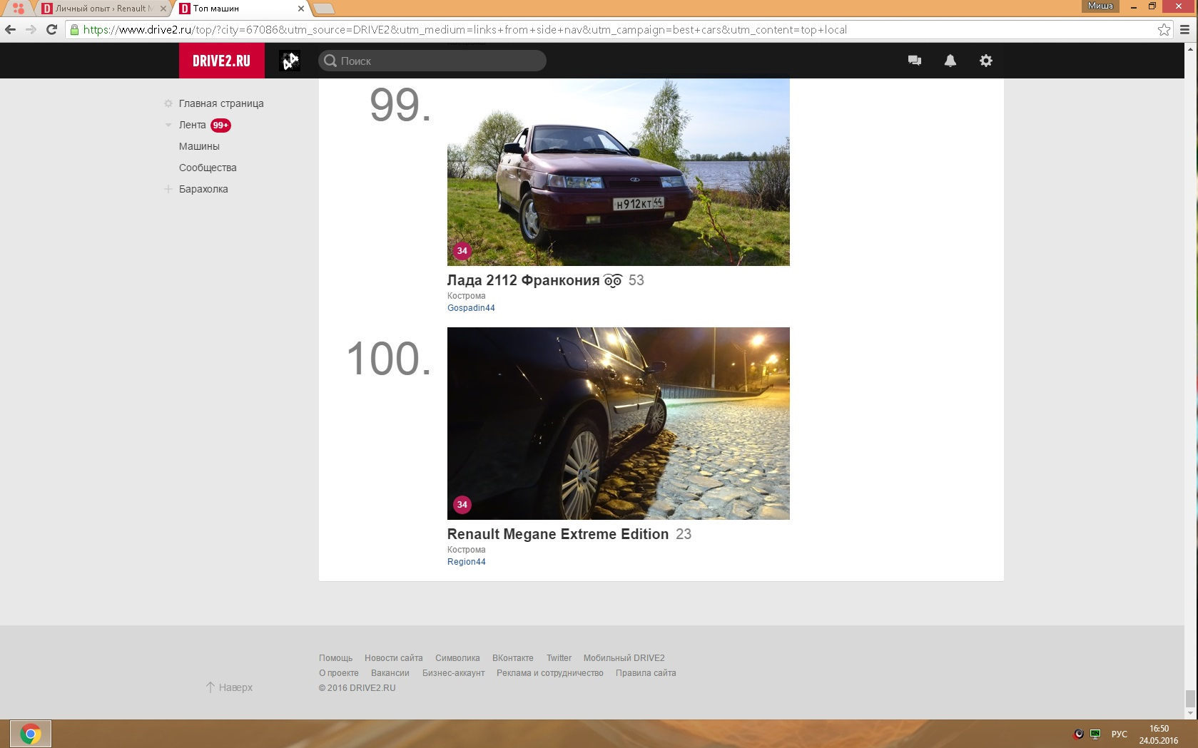Click the owl icon beside Лада 2112 Франкония
This screenshot has height=748, width=1198.
click(x=613, y=280)
